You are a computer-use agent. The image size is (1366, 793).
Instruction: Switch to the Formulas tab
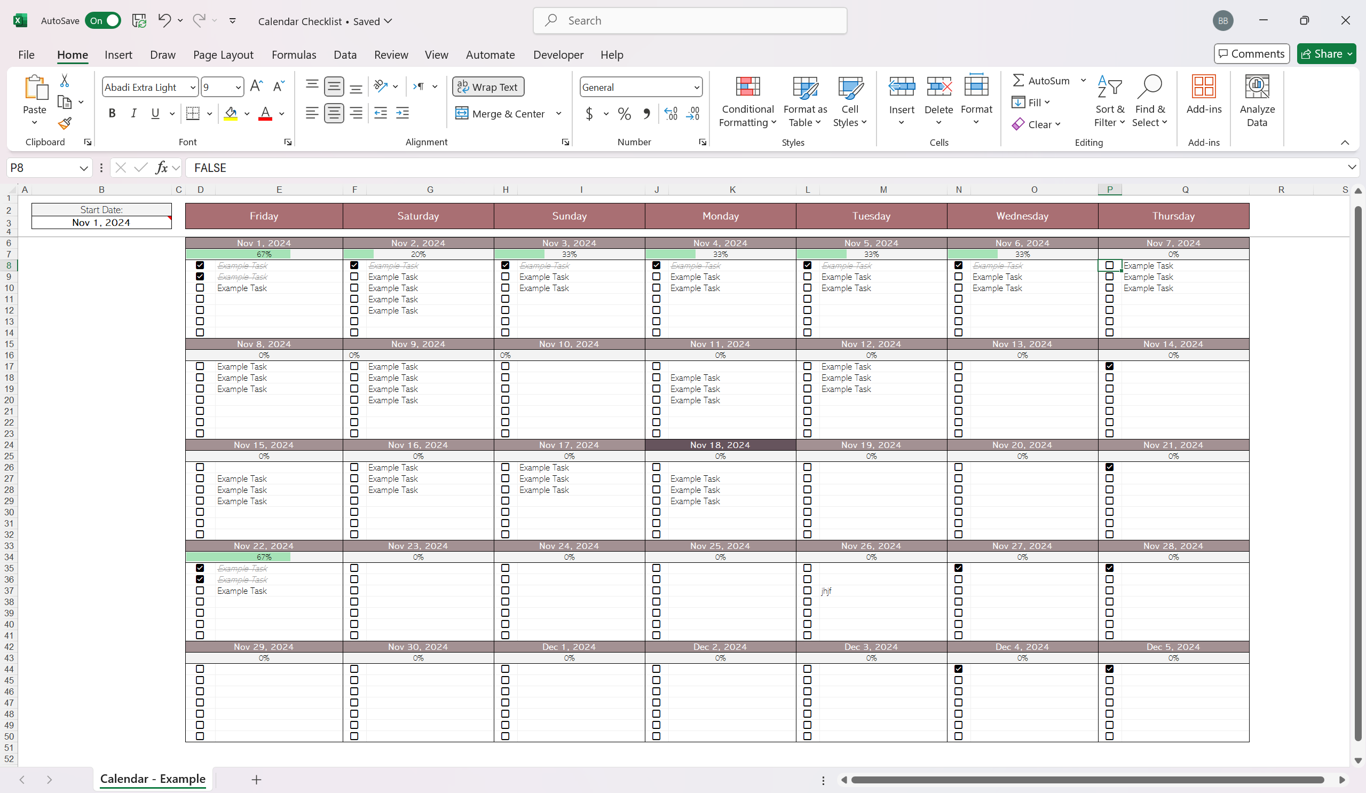click(294, 55)
